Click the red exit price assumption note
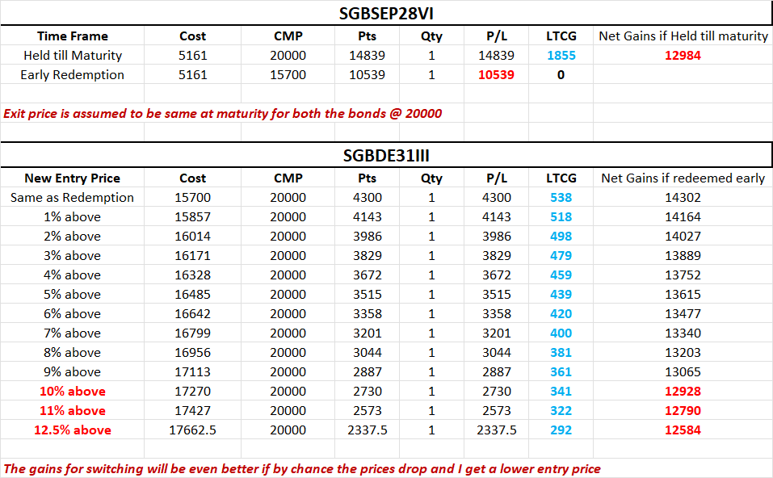Image resolution: width=773 pixels, height=478 pixels. pyautogui.click(x=222, y=113)
